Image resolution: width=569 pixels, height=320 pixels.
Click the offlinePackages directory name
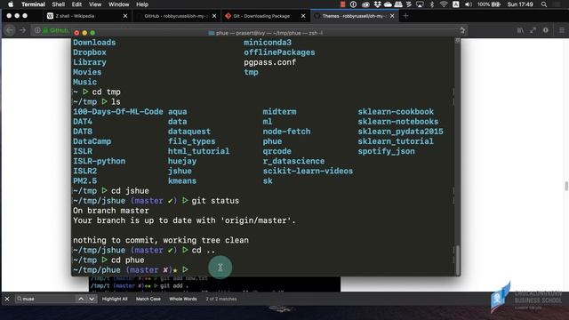pos(279,52)
